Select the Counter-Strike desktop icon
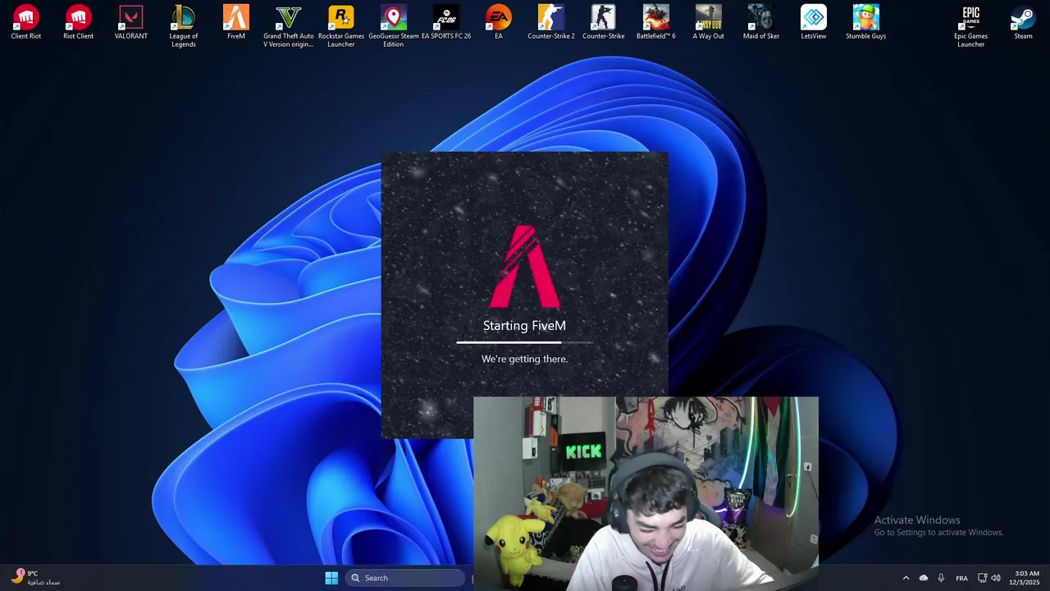This screenshot has width=1050, height=591. point(604,23)
